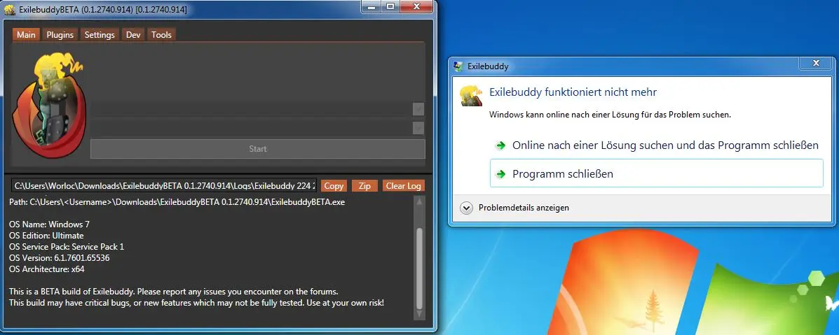Click the 'OS Edition: Ultimate' log line

pos(46,236)
